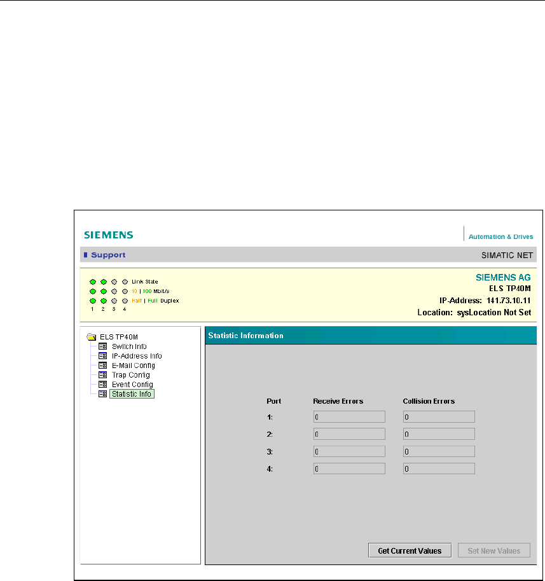Screen dimensions: 545x581
Task: Click port 4 Link State LED
Action: tap(125, 282)
